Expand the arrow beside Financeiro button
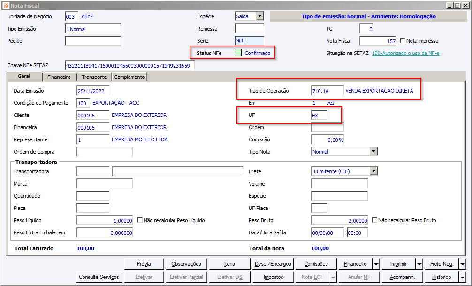Viewport: 472px width, 286px height. [376, 264]
